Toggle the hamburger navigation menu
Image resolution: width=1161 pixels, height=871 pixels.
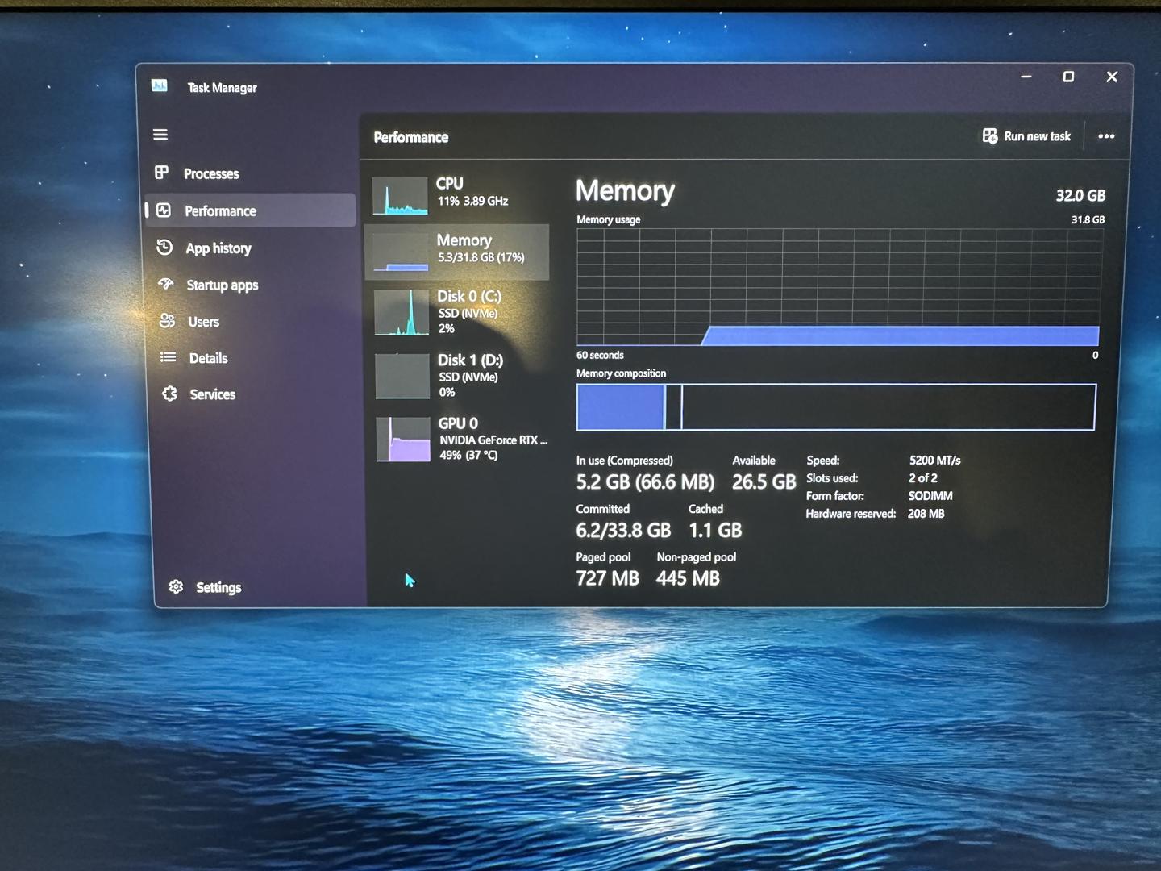(x=160, y=135)
